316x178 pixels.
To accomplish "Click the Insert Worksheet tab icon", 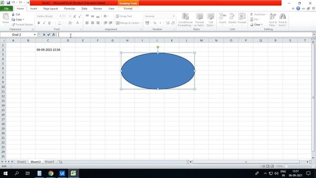I will pos(60,162).
